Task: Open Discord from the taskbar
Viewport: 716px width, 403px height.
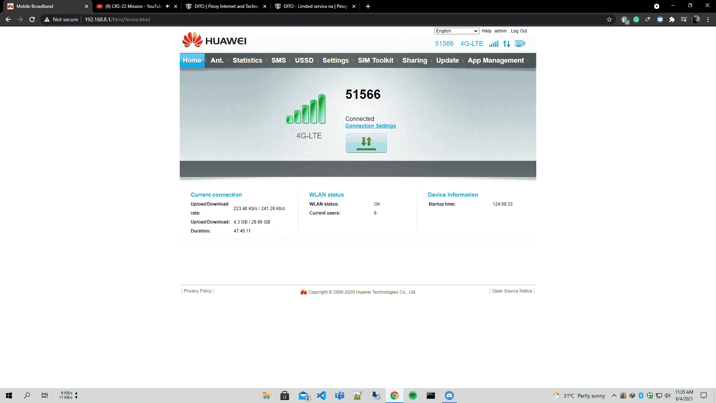Action: [x=449, y=396]
